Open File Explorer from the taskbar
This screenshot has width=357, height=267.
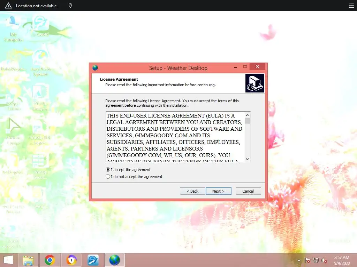pos(28,260)
